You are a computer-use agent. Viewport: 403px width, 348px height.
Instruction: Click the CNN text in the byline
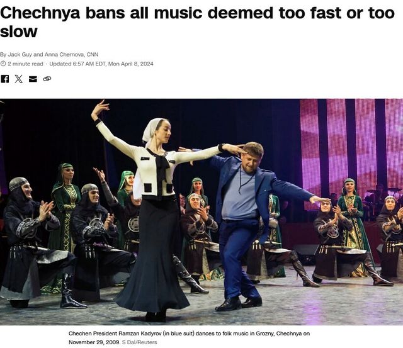(93, 55)
